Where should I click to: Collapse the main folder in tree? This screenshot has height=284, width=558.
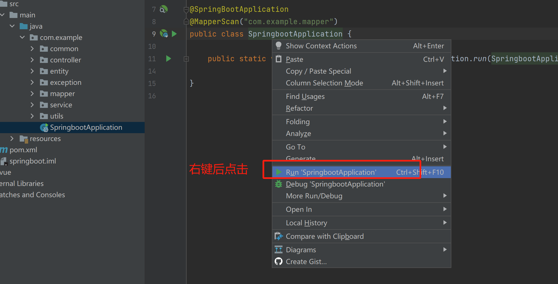(x=3, y=15)
